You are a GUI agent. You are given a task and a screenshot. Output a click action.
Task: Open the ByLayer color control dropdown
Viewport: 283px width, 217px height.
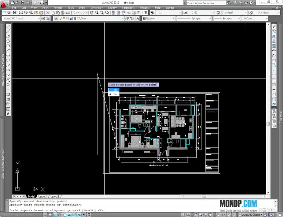click(158, 19)
